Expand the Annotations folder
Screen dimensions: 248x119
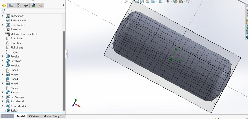point(3,16)
